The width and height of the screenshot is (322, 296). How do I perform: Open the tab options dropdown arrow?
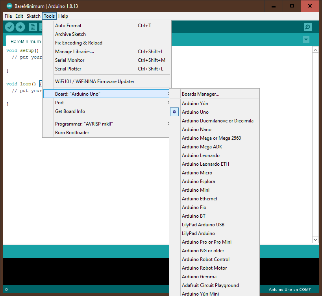306,40
